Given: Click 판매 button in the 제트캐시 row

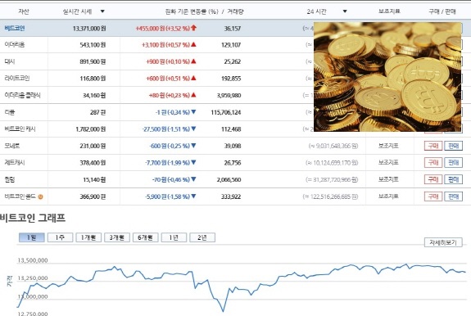Looking at the screenshot, I should pyautogui.click(x=453, y=163).
